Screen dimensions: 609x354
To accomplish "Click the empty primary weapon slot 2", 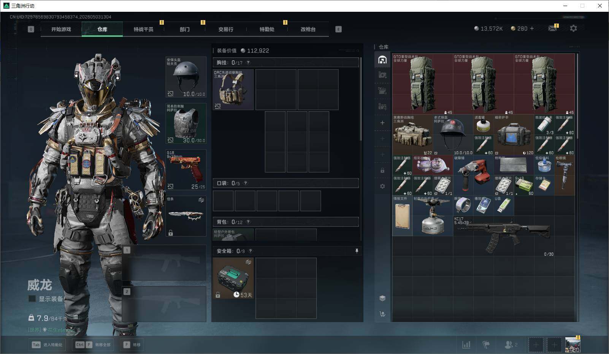I will 164,304.
